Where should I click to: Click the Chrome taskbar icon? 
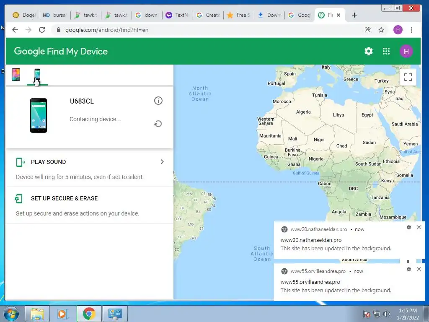click(x=89, y=314)
